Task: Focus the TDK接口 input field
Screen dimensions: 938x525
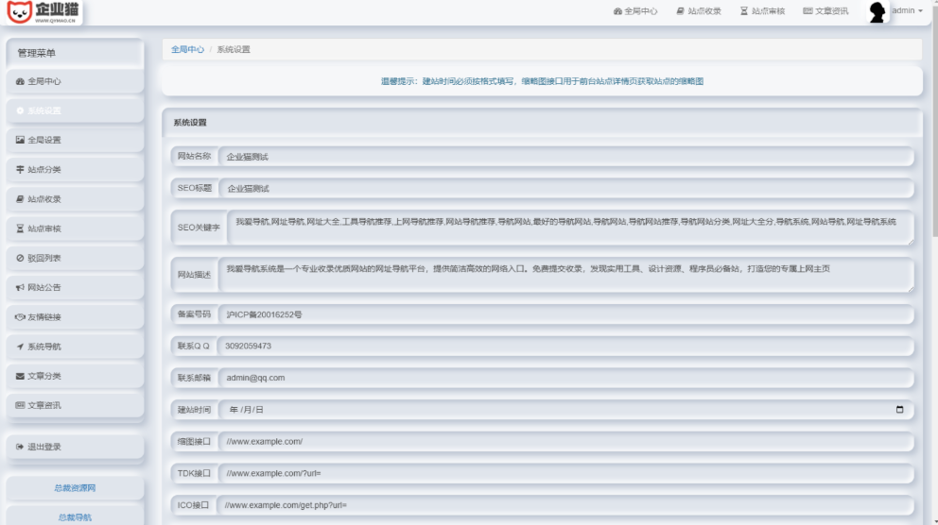Action: (x=565, y=473)
